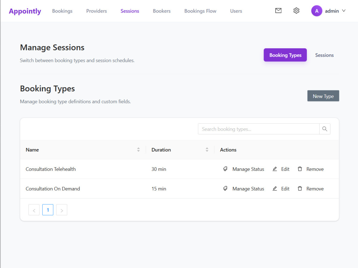Image resolution: width=358 pixels, height=268 pixels.
Task: Switch to the Sessions toggle view
Action: coord(324,55)
